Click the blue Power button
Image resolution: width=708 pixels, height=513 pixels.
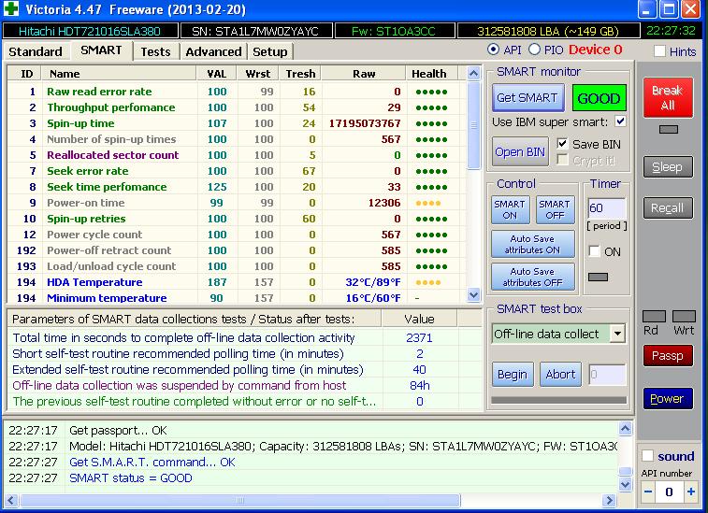667,398
